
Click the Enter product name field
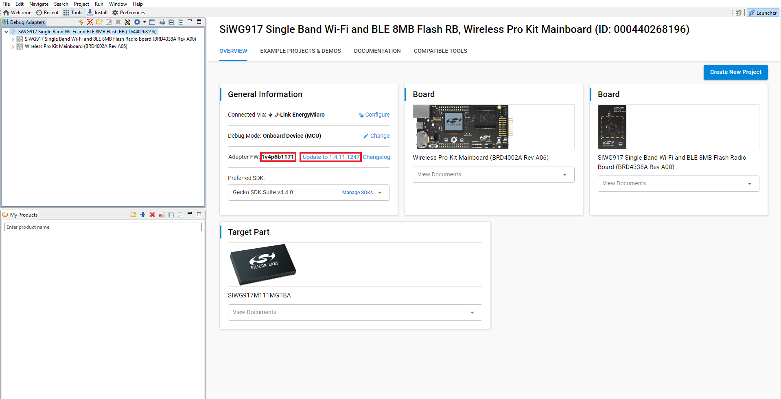click(x=103, y=227)
